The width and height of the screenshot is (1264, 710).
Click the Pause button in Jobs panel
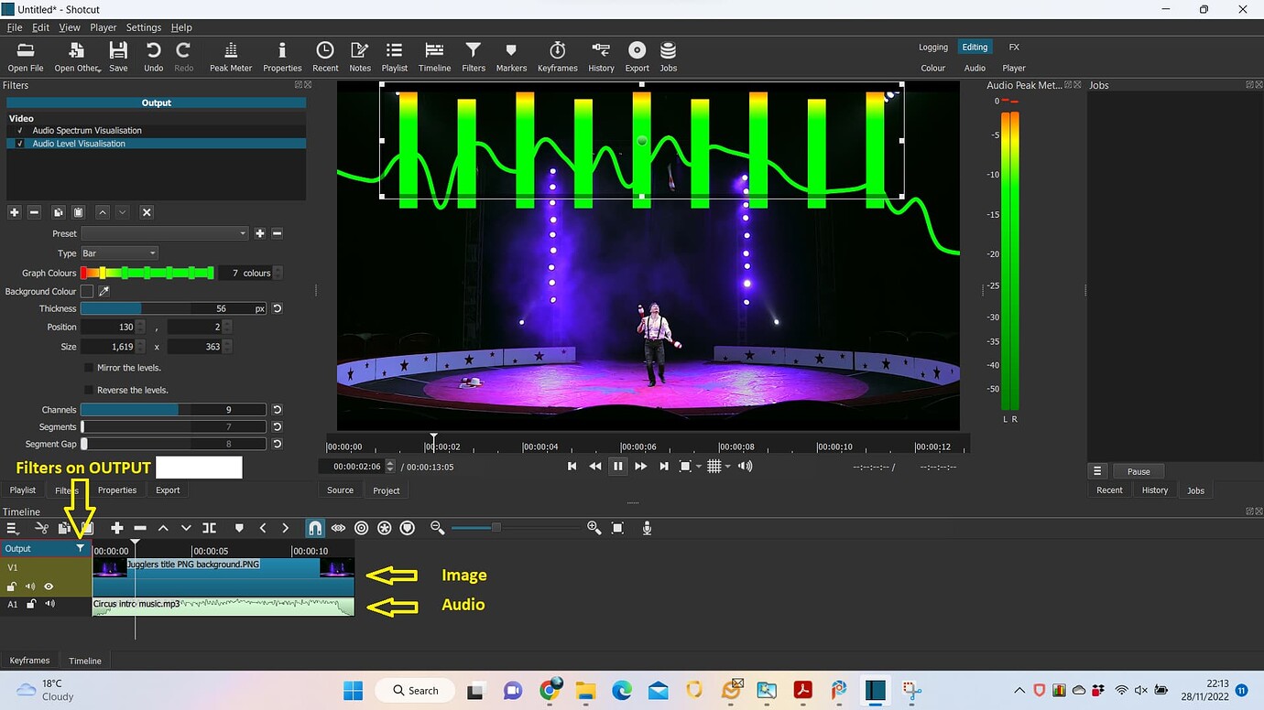pos(1139,471)
